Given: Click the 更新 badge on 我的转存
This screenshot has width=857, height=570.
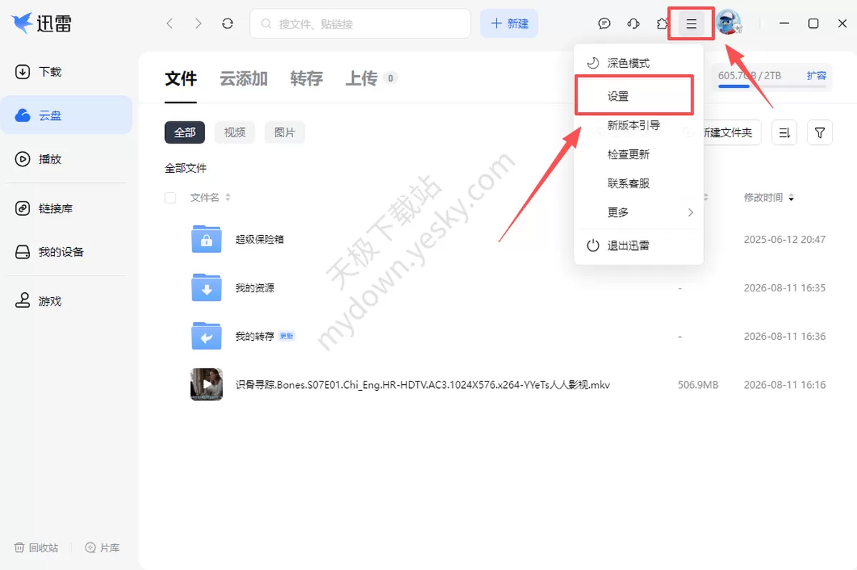Looking at the screenshot, I should 286,336.
